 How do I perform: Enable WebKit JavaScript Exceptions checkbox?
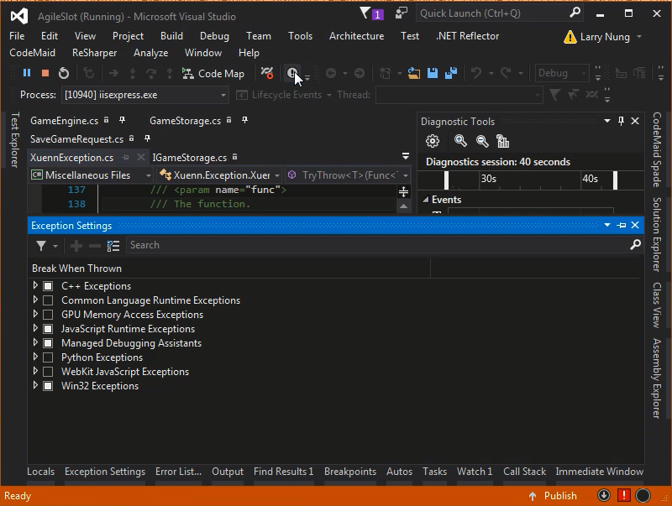click(48, 372)
